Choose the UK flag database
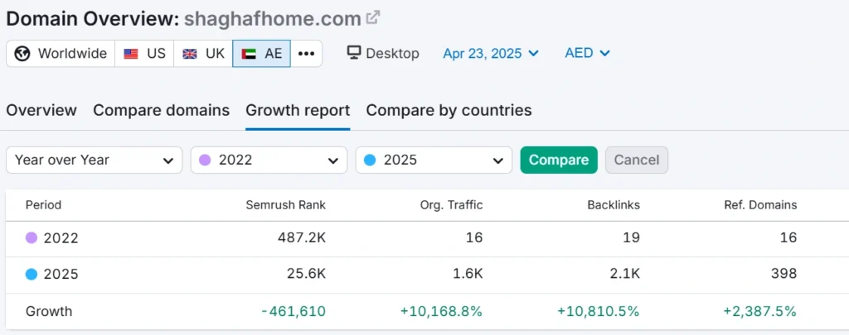This screenshot has height=335, width=849. (x=203, y=54)
